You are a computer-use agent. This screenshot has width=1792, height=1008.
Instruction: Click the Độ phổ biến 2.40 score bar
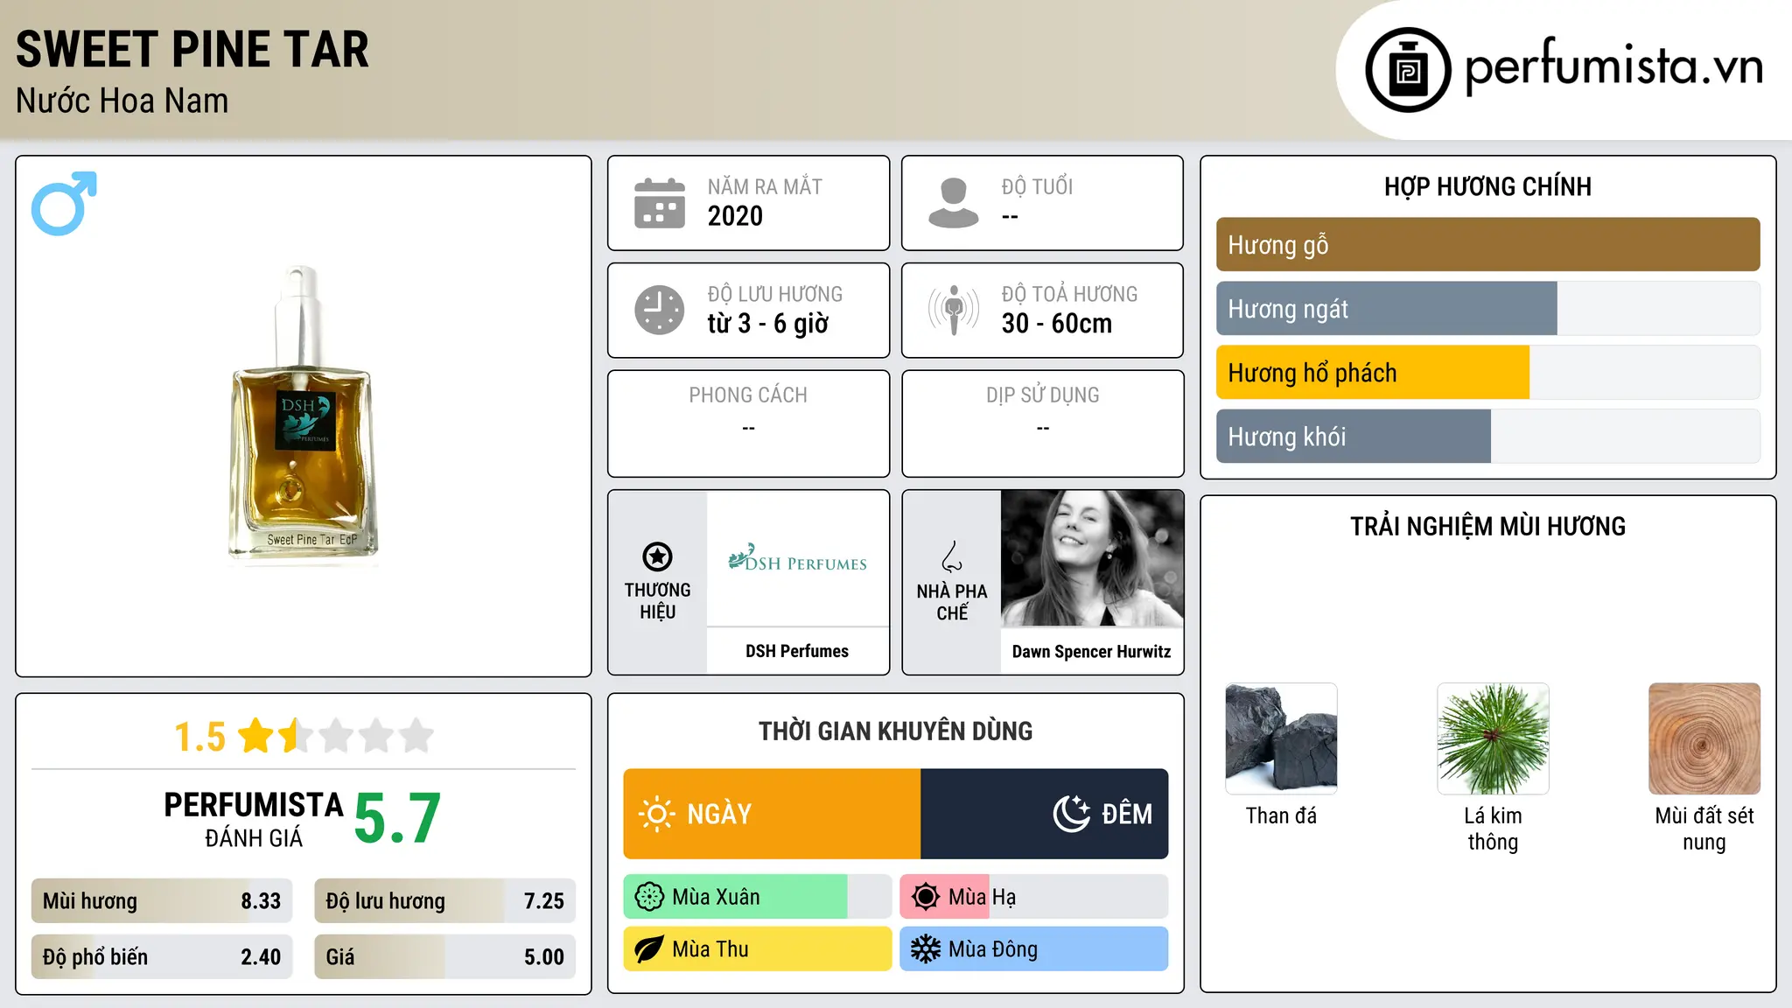(162, 957)
